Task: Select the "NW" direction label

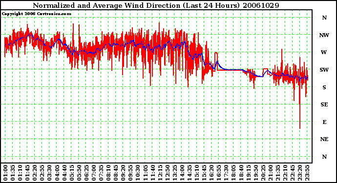Action: (324, 35)
